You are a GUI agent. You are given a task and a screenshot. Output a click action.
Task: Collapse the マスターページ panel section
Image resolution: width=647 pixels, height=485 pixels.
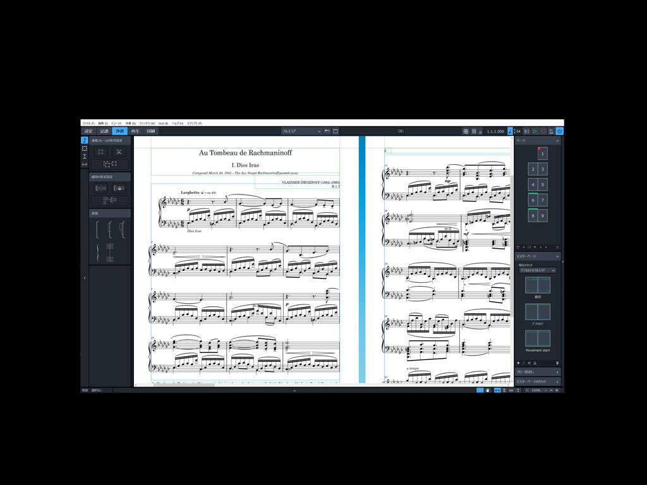tap(557, 256)
